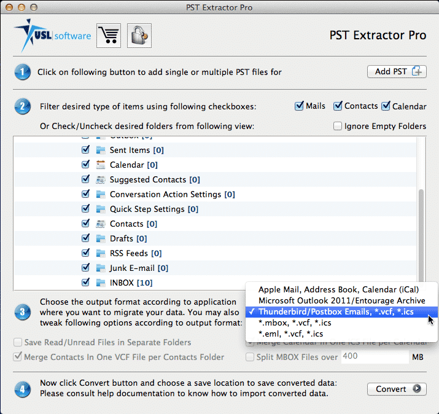Viewport: 439px width, 414px height.
Task: Click the Sent Items folder icon
Action: (101, 150)
